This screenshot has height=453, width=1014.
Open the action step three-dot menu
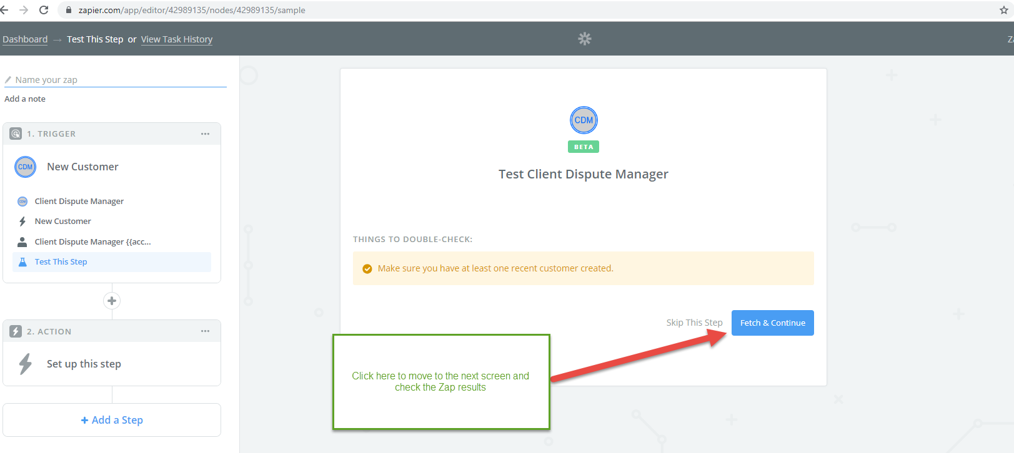[x=205, y=331]
